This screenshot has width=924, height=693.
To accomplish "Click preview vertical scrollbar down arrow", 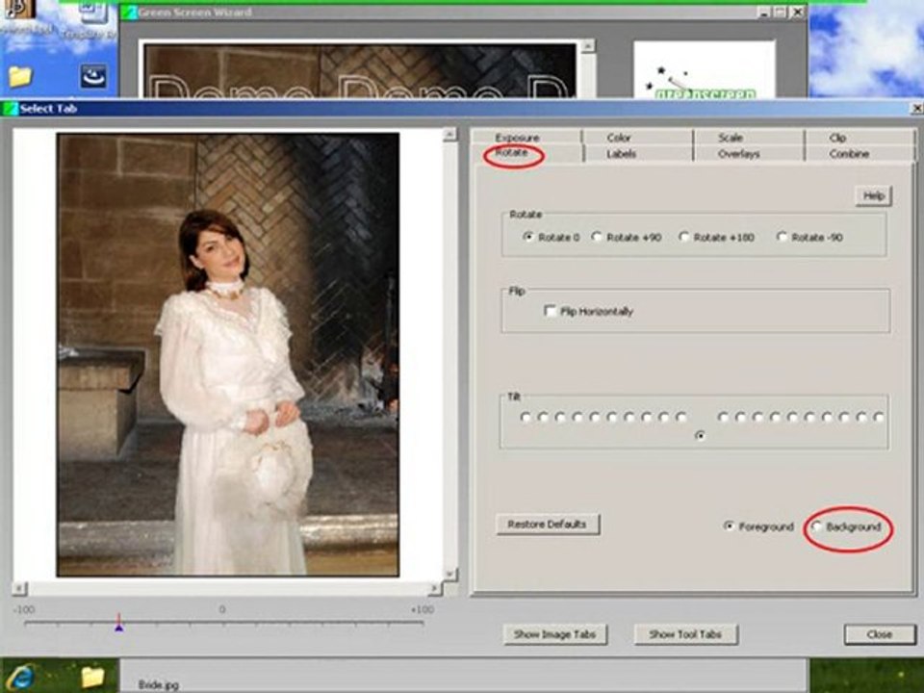I will pos(450,574).
